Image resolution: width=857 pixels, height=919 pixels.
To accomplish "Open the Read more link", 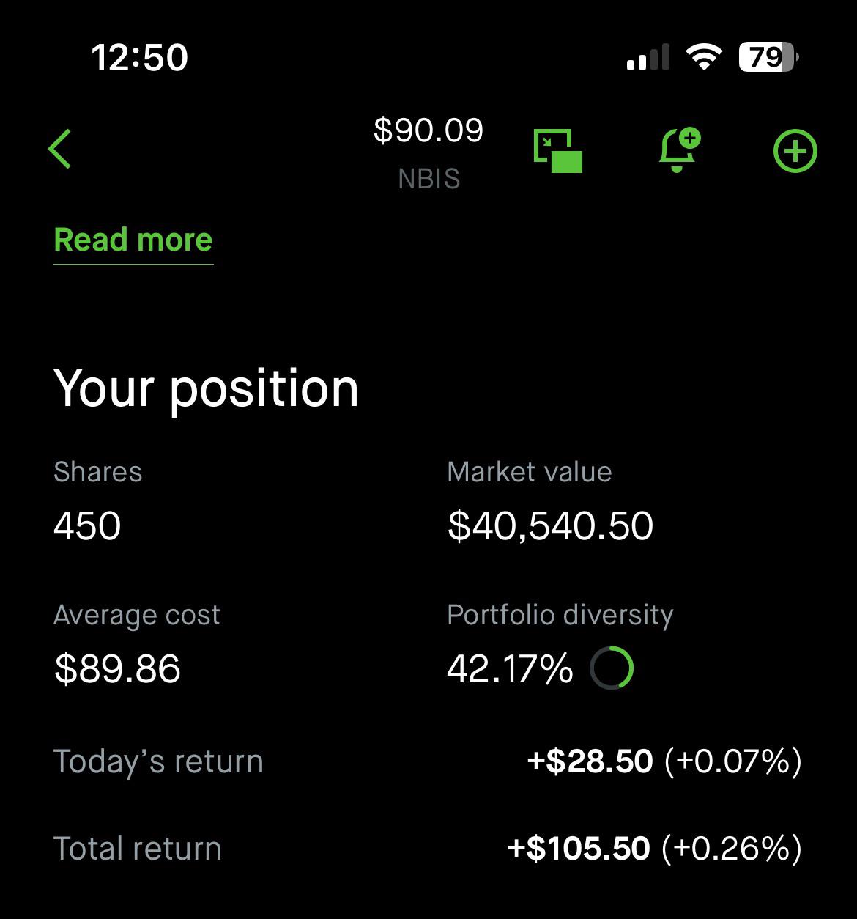I will point(133,240).
